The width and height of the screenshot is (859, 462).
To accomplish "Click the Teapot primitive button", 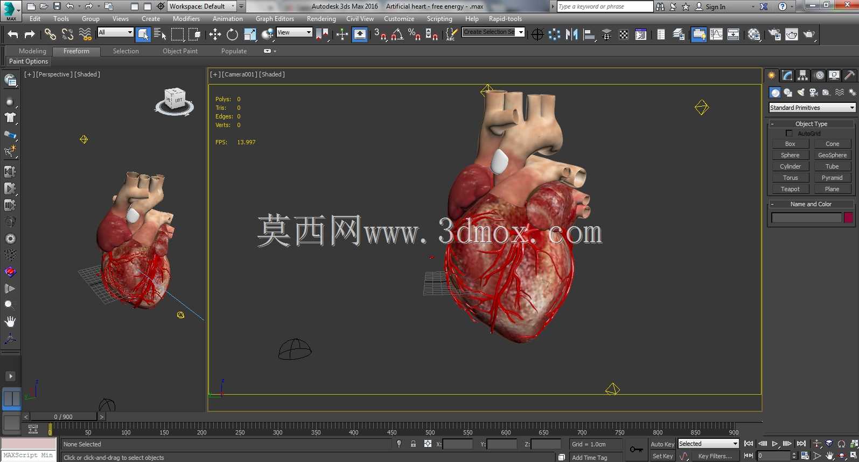I will (x=790, y=189).
